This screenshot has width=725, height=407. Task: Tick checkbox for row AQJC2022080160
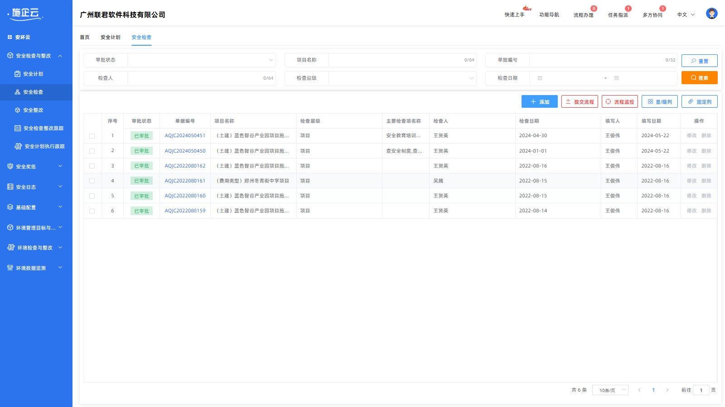[x=92, y=196]
